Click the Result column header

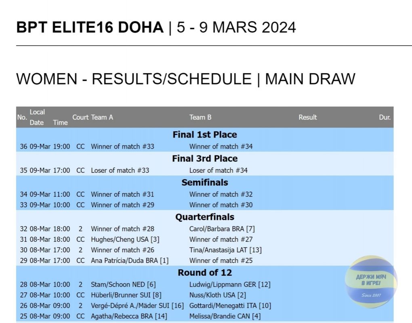pos(308,117)
